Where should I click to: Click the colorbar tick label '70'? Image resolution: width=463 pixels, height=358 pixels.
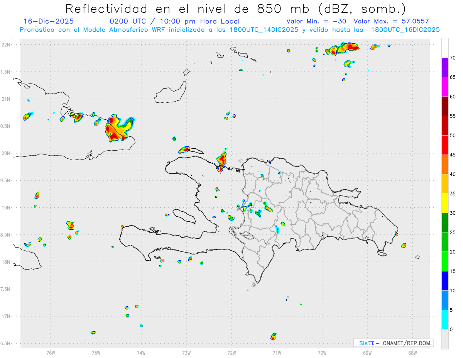453,58
